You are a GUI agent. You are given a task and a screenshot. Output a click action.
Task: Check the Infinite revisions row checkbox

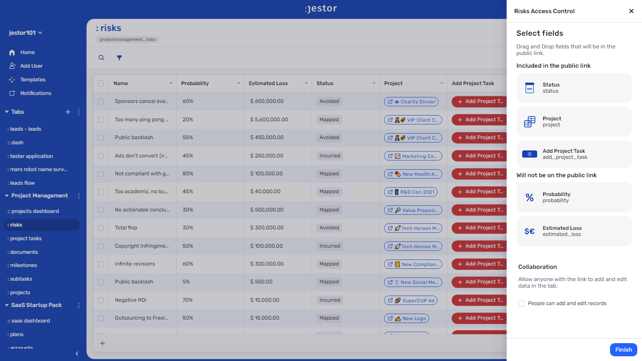click(x=101, y=264)
